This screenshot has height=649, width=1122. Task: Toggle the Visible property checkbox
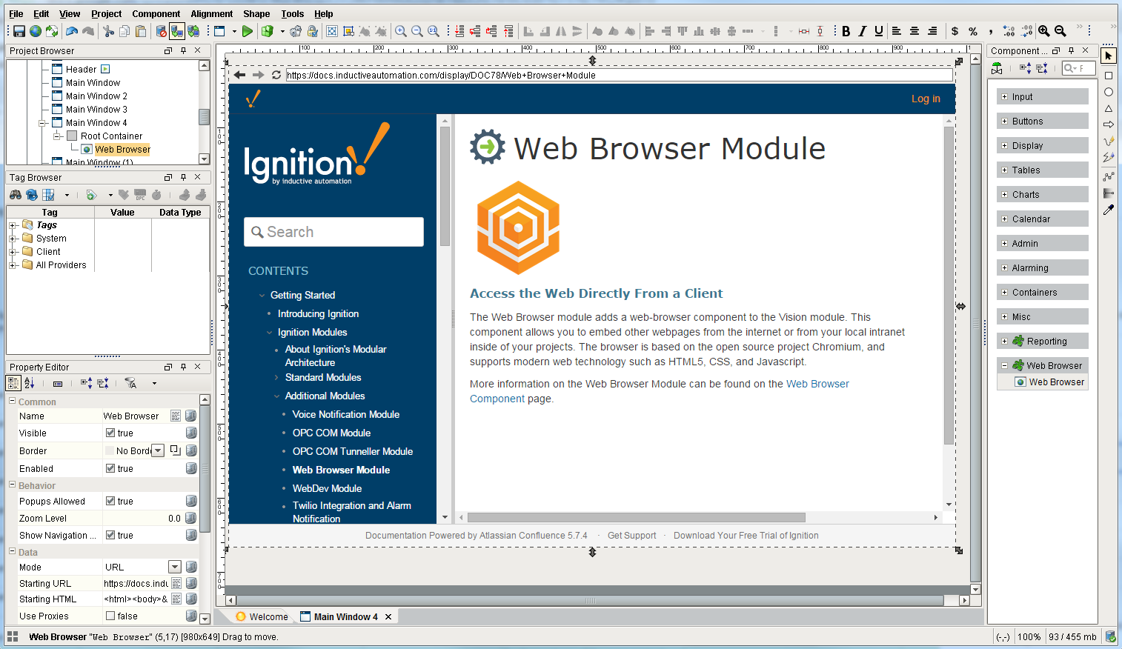pos(110,433)
